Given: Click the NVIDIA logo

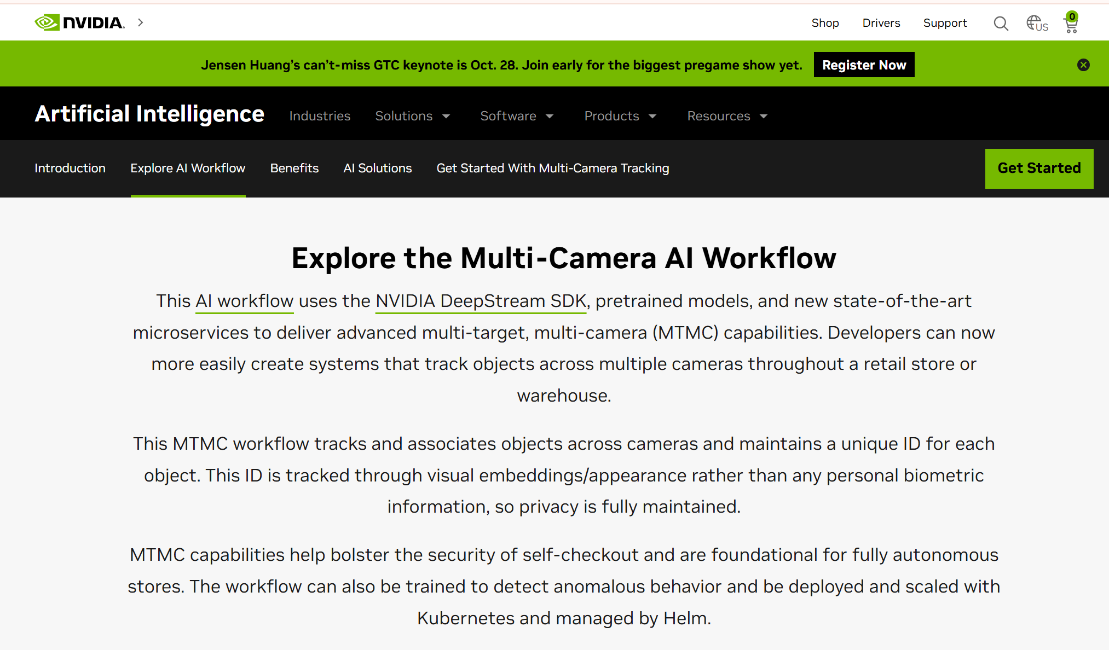Looking at the screenshot, I should (79, 22).
